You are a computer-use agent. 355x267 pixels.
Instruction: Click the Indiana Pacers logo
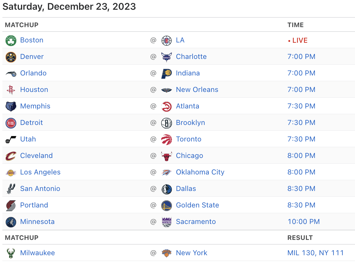167,73
